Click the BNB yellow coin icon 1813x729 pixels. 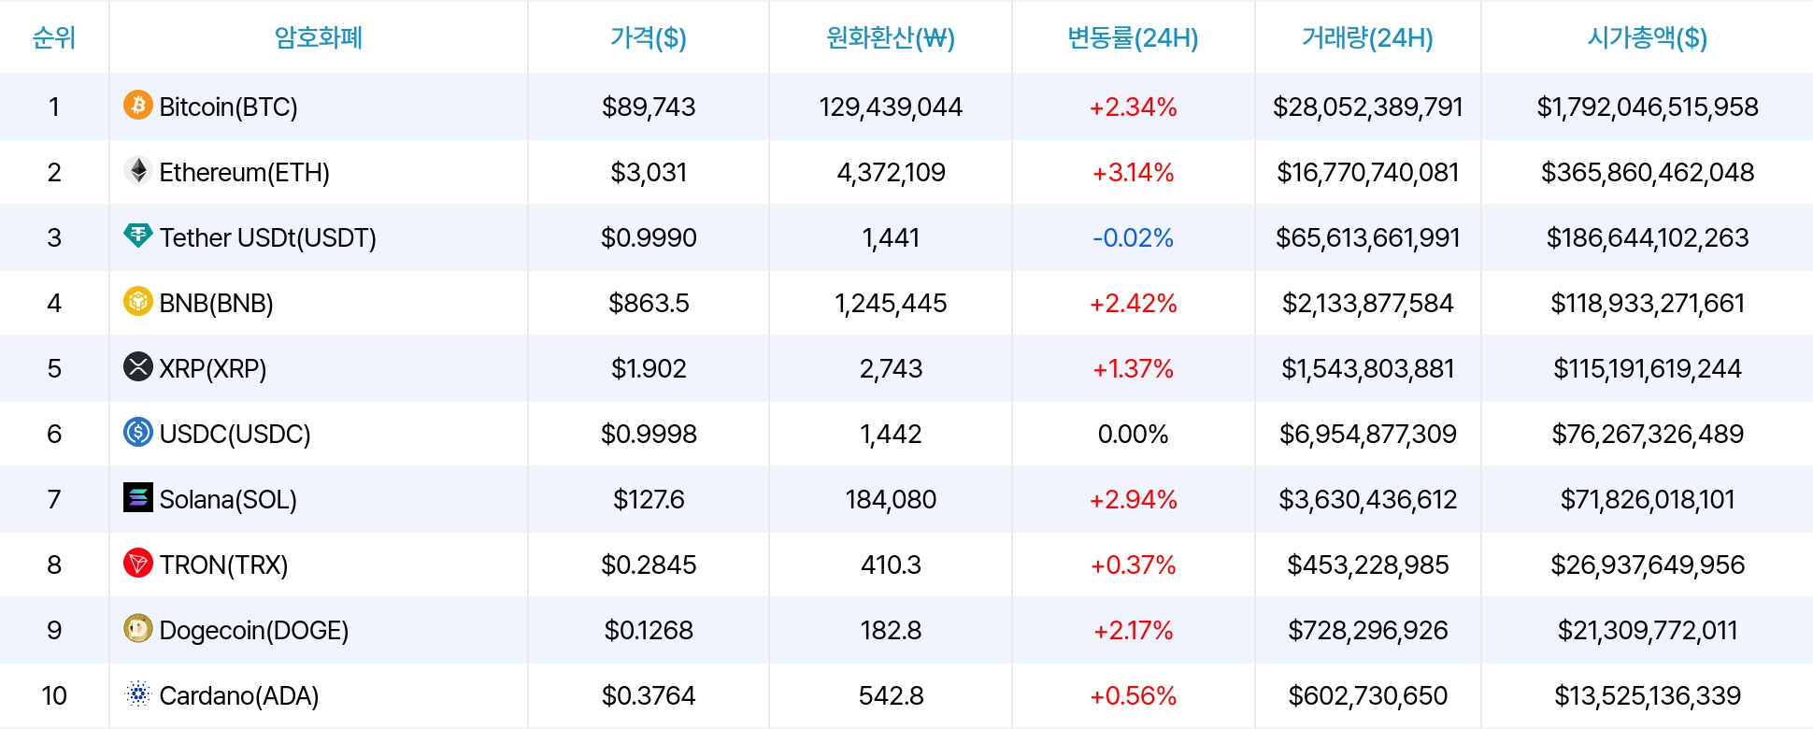(x=138, y=301)
